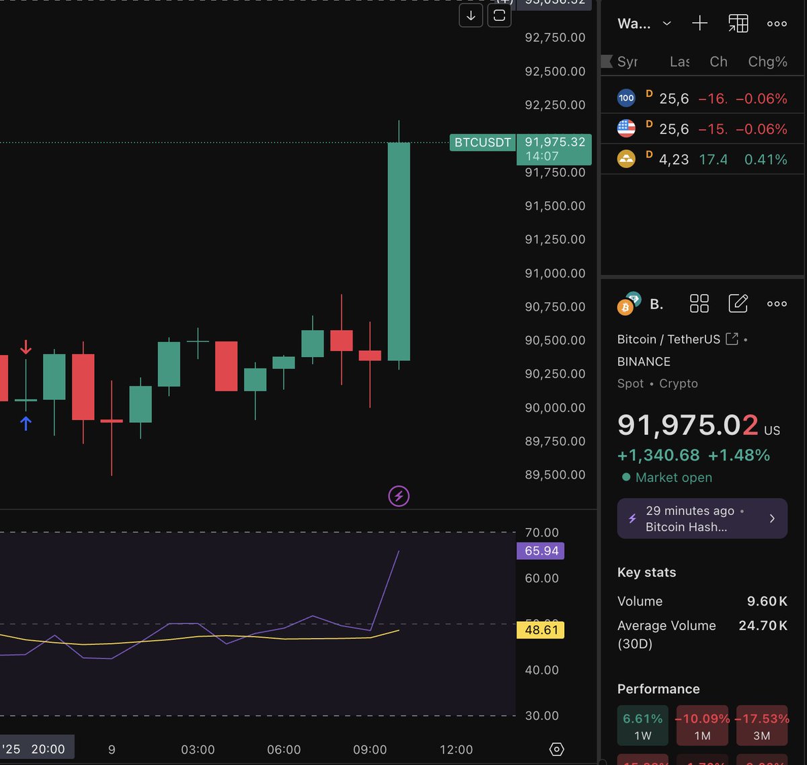Screen dimensions: 807x765
Task: Select the gold symbol watchlist row
Action: 703,159
